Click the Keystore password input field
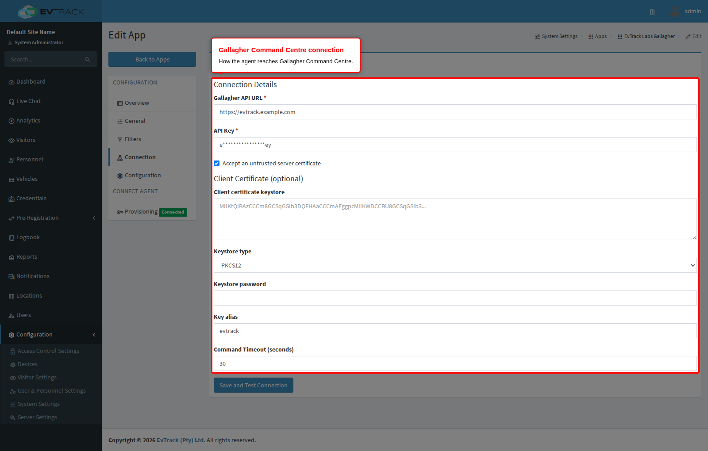The width and height of the screenshot is (708, 451). coord(455,298)
